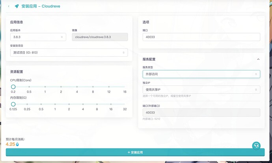
Task: Click the 端口(外部端口) 40033 field
Action: [201, 113]
